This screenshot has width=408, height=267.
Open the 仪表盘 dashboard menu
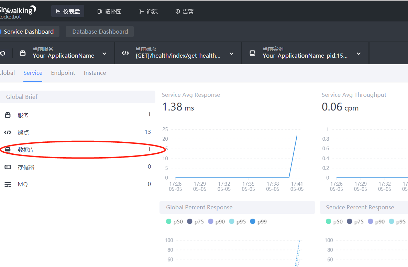click(x=68, y=11)
